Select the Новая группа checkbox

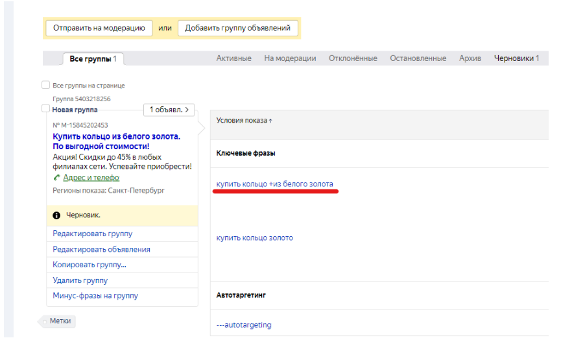(x=45, y=109)
